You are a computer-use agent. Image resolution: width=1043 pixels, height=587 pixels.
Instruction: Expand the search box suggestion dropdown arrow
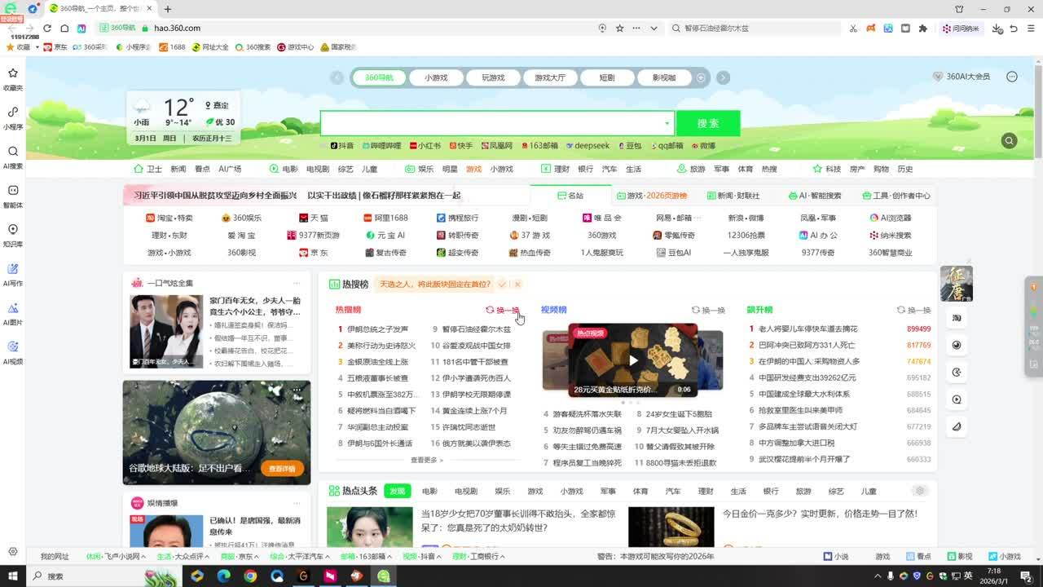(667, 124)
